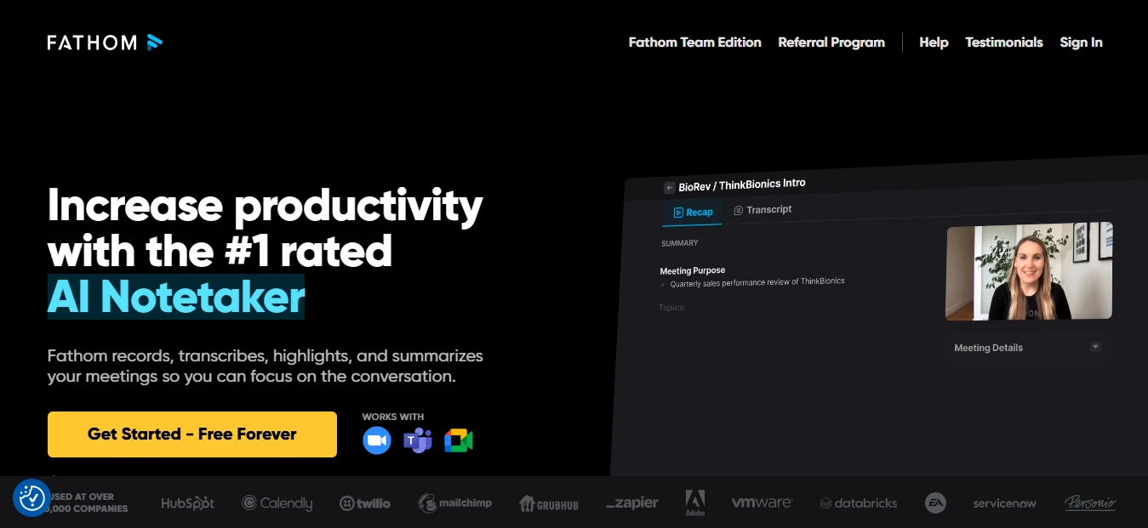This screenshot has width=1148, height=528.
Task: Click the Quarterly sales performance review text
Action: pyautogui.click(x=757, y=282)
